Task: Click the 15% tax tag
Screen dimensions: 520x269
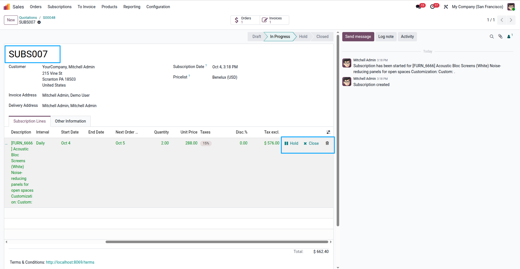Action: click(206, 143)
